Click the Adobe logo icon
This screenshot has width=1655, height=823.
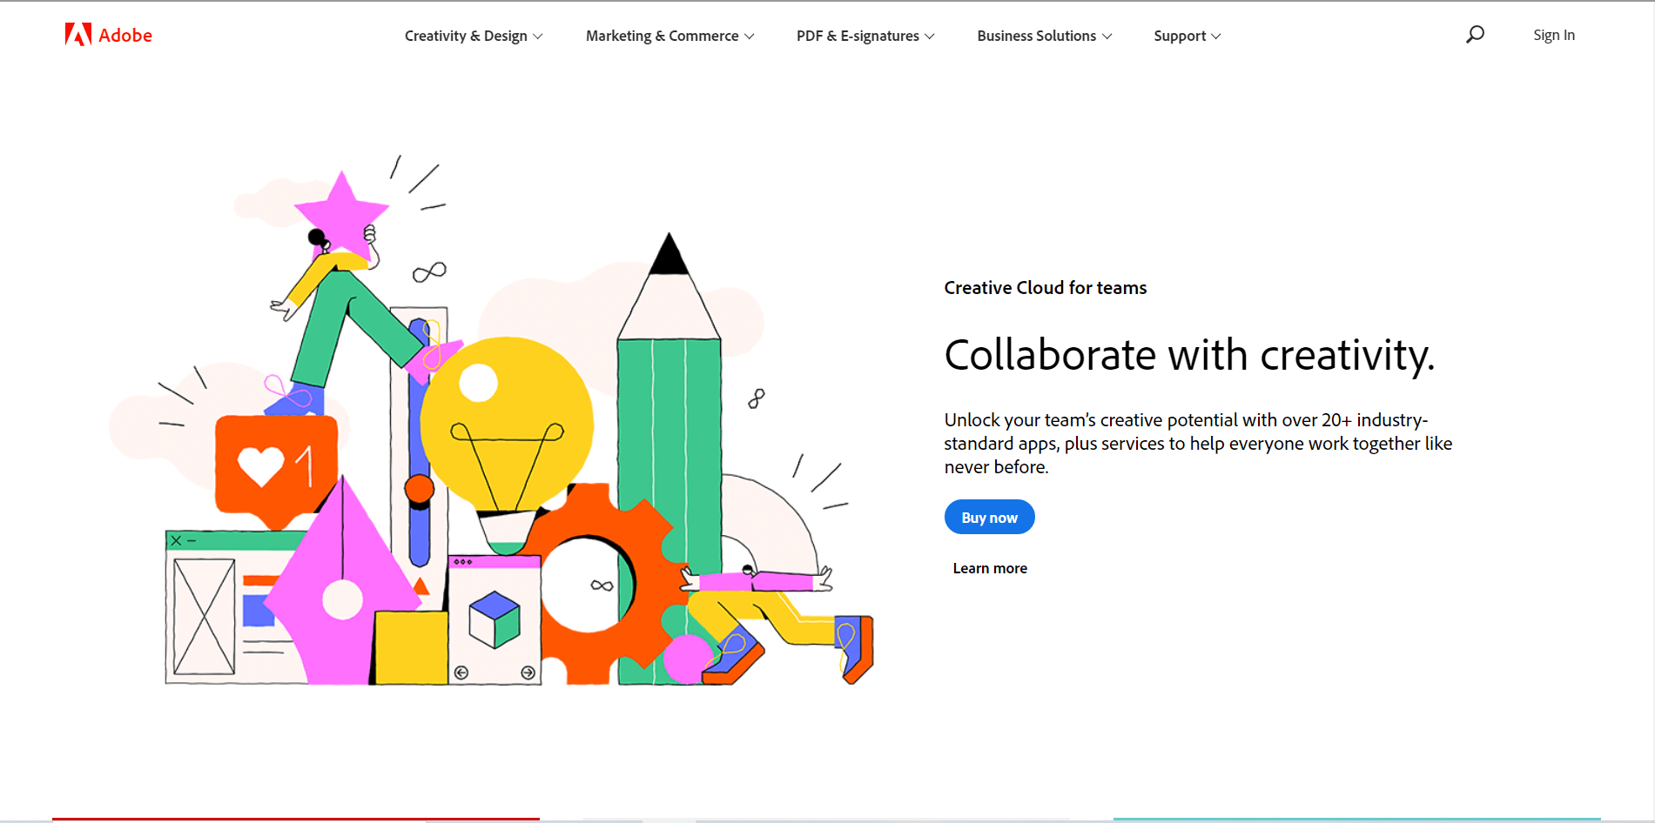coord(78,35)
